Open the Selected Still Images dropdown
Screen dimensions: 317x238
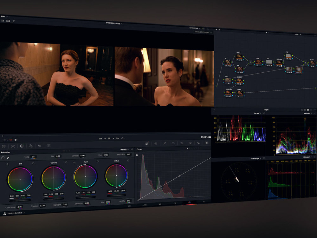point(204,32)
